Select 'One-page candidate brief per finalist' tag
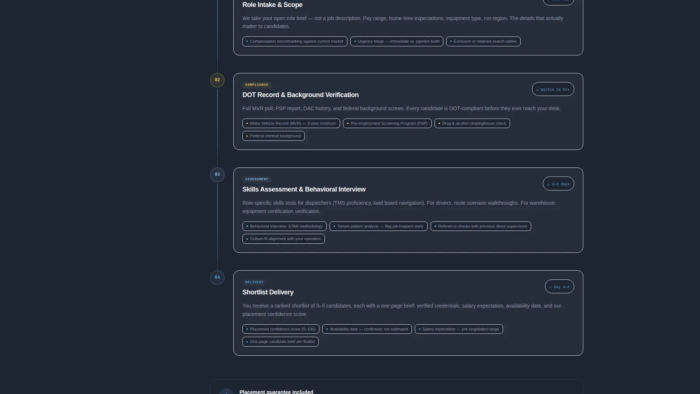 [280, 342]
